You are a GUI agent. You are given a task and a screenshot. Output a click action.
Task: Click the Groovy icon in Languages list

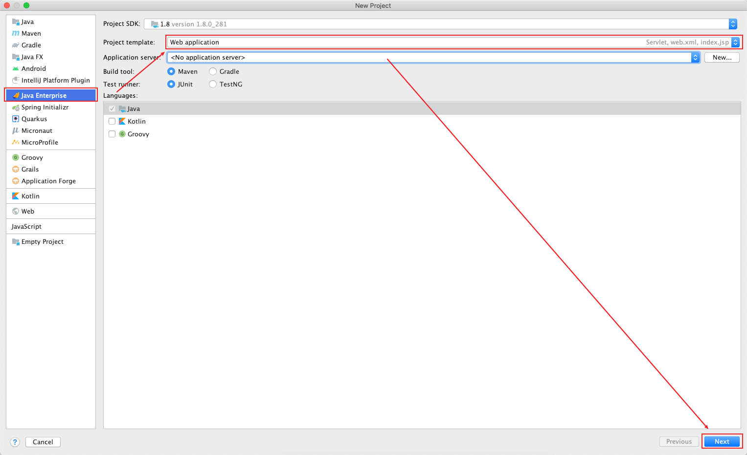pos(122,134)
